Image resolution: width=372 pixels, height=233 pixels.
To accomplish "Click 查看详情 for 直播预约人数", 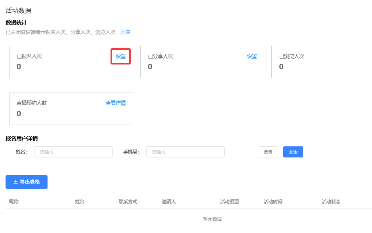I will tap(115, 103).
